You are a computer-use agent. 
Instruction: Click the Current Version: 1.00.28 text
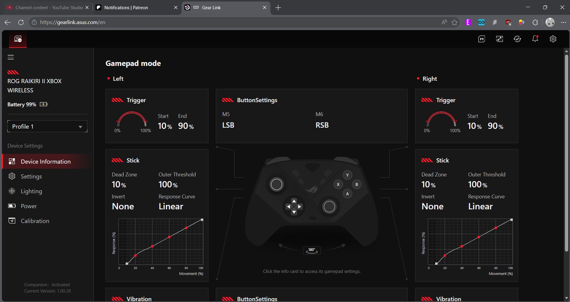pyautogui.click(x=48, y=291)
